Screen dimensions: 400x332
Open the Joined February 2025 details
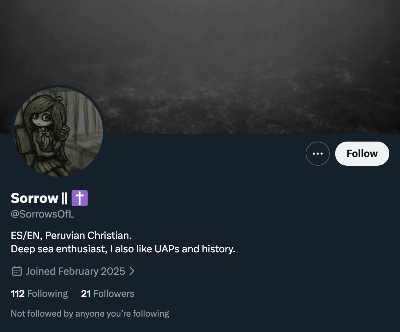click(76, 271)
